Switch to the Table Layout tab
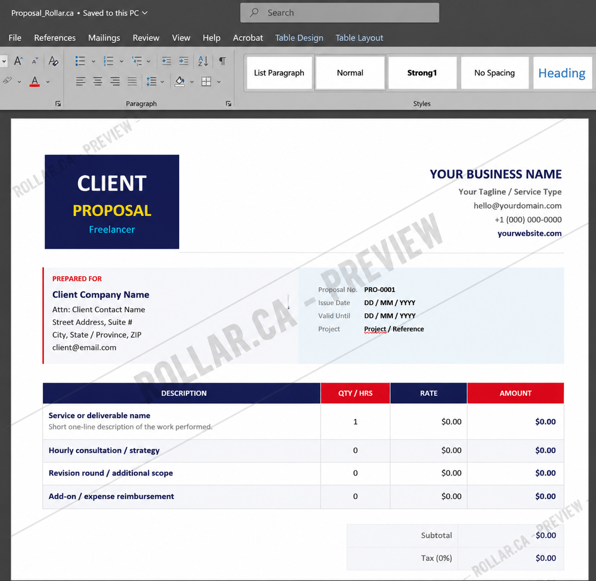Viewport: 596px width, 581px height. (359, 38)
